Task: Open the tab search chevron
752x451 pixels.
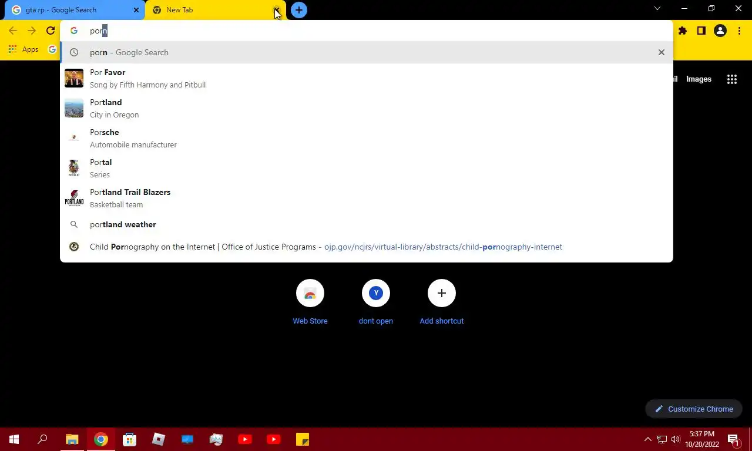Action: click(x=657, y=9)
